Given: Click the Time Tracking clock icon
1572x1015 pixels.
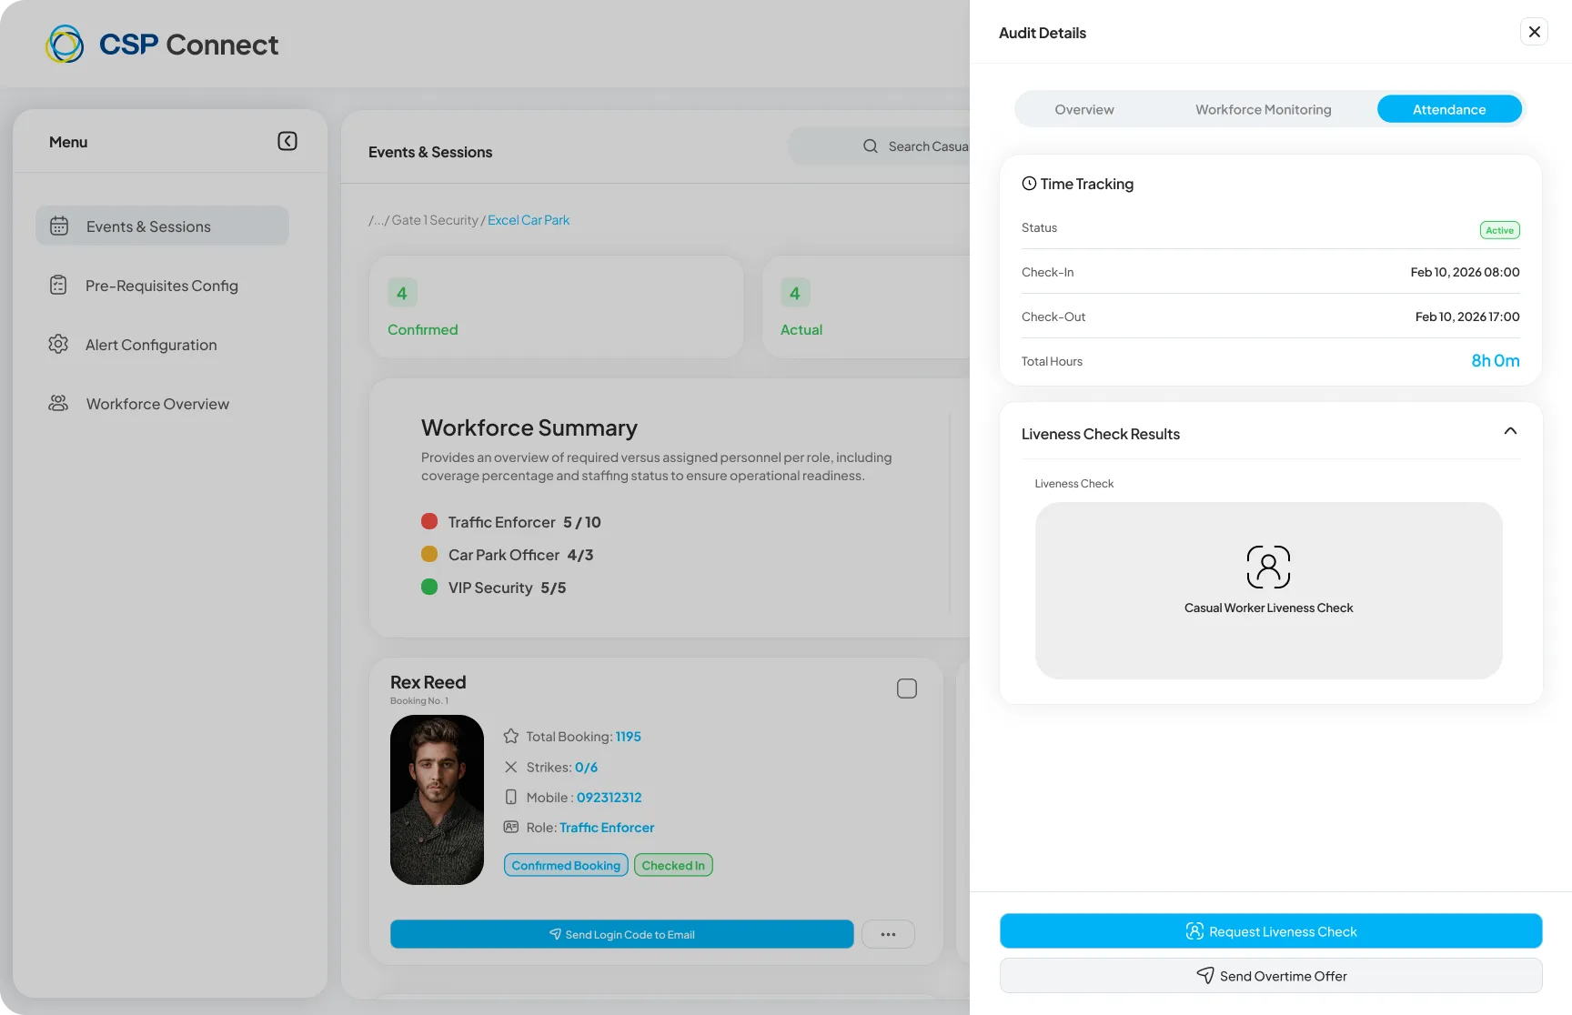Looking at the screenshot, I should click(x=1029, y=184).
